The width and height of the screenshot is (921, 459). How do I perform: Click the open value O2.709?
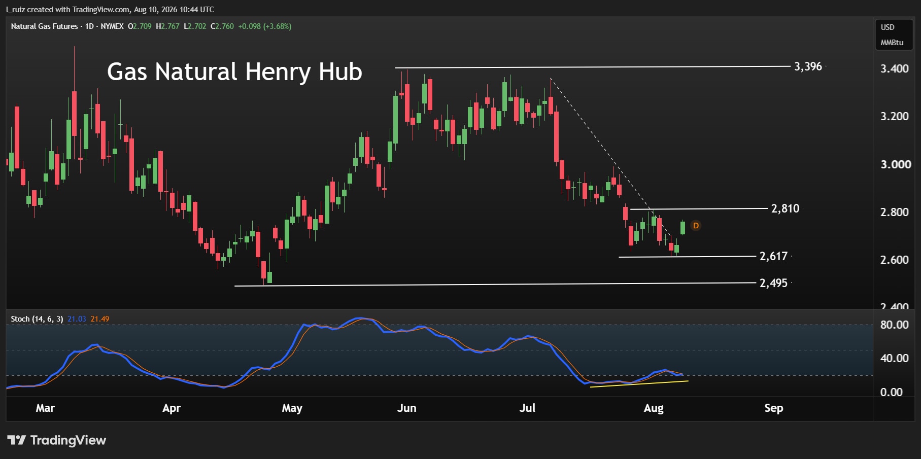point(140,26)
